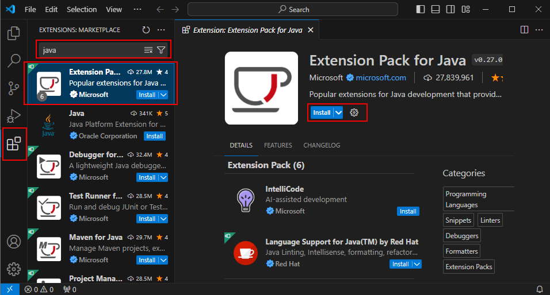
Task: Open errors and warnings in status bar
Action: (x=39, y=289)
